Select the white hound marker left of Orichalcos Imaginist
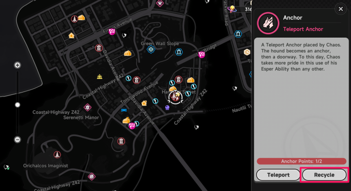Image resolution: width=351 pixels, height=191 pixels. tap(6, 167)
